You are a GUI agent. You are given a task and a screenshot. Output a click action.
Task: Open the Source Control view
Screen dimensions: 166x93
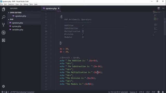coord(3,25)
